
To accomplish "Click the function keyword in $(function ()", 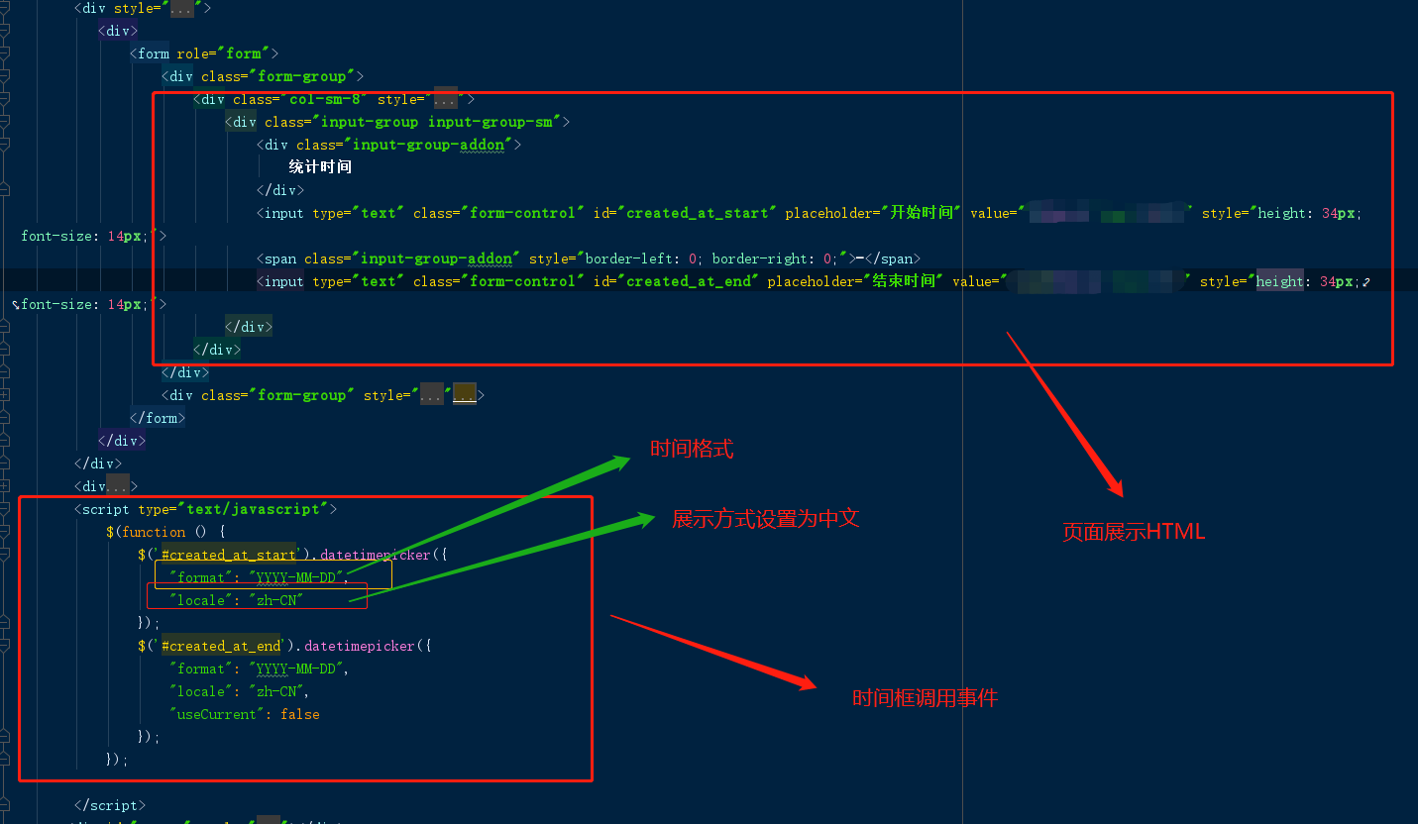I will click(154, 532).
